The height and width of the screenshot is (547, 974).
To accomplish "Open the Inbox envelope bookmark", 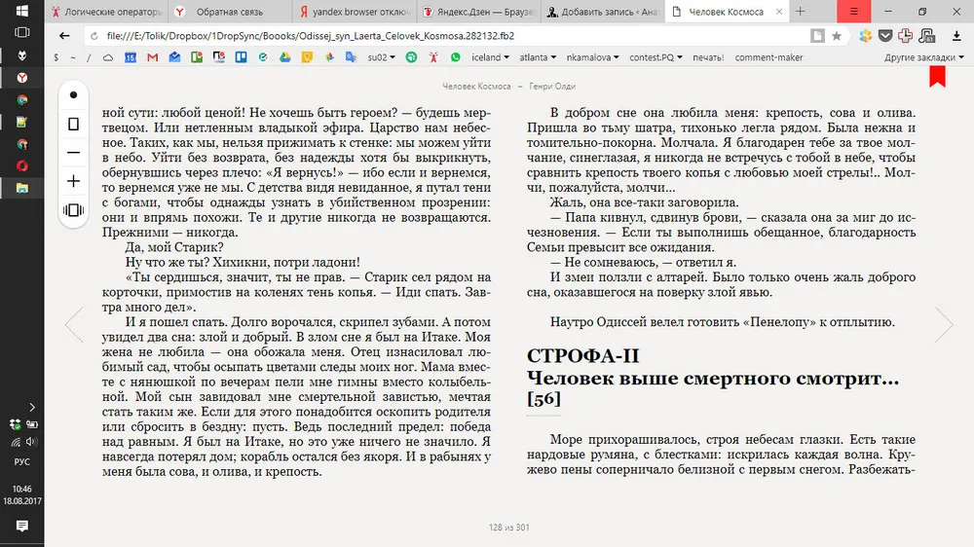I will (x=174, y=57).
